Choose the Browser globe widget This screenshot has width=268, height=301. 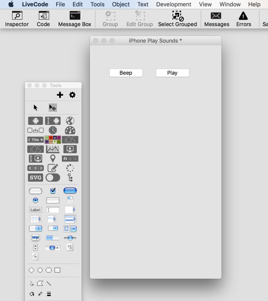(70, 121)
